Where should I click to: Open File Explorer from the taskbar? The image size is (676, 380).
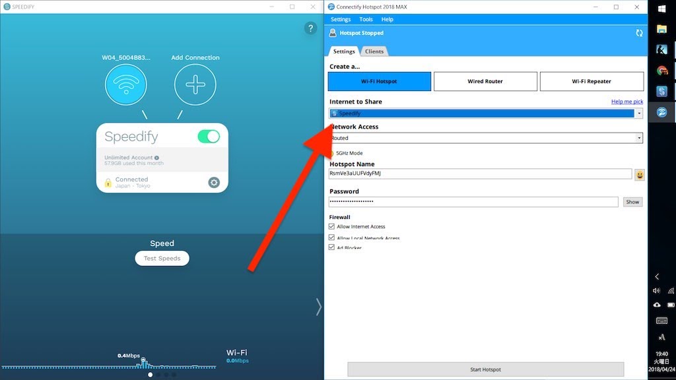661,29
